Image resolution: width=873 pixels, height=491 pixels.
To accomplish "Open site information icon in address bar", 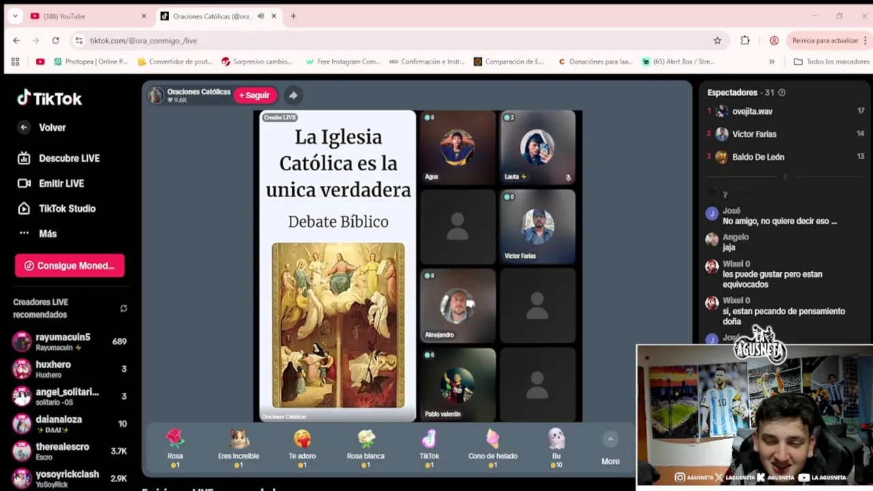I will [79, 41].
